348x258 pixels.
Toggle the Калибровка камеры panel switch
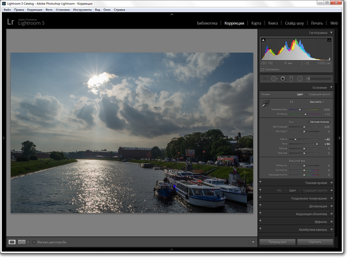(x=260, y=229)
